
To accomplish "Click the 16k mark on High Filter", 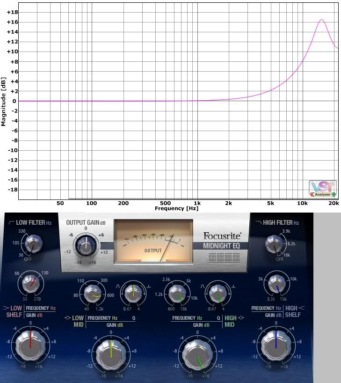I will pyautogui.click(x=287, y=255).
